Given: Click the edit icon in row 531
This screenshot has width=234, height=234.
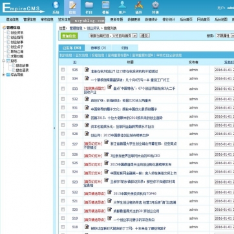Looking at the screenshot, I should (87, 107).
